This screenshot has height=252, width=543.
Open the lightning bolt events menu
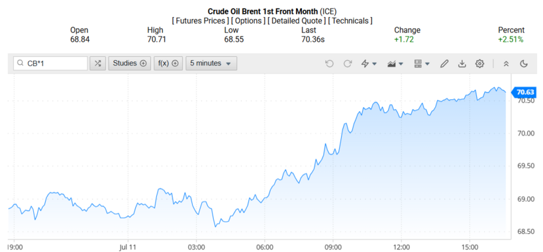click(x=369, y=63)
